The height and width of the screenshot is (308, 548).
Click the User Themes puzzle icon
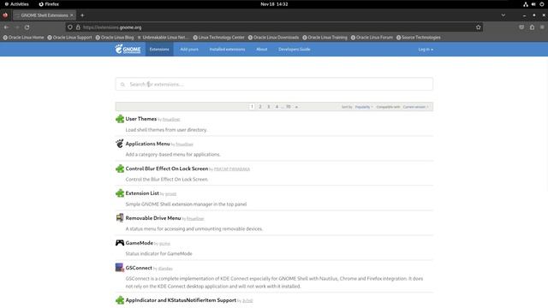point(120,119)
